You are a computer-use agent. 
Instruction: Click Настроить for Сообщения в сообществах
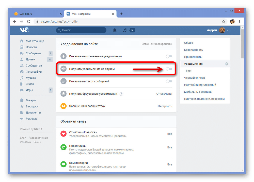pos(165,106)
